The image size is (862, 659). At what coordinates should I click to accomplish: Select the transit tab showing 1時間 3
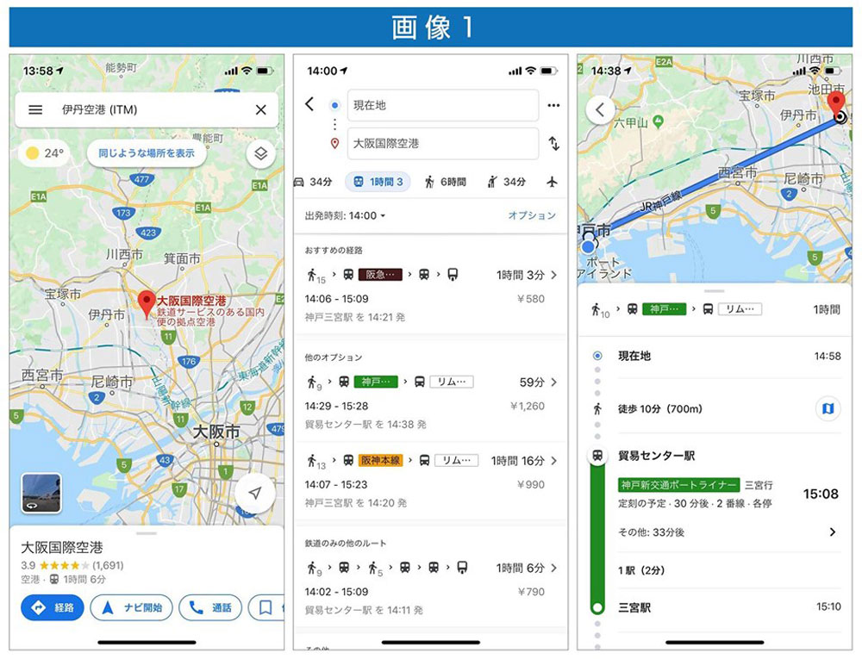[x=378, y=182]
